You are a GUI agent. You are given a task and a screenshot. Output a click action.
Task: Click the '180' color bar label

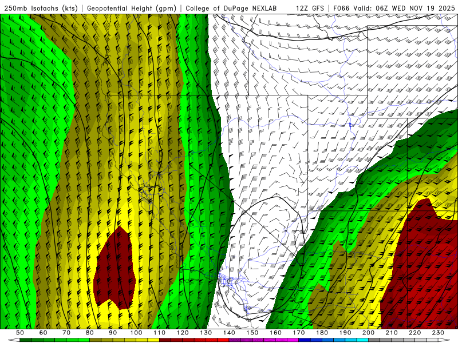pyautogui.click(x=322, y=333)
